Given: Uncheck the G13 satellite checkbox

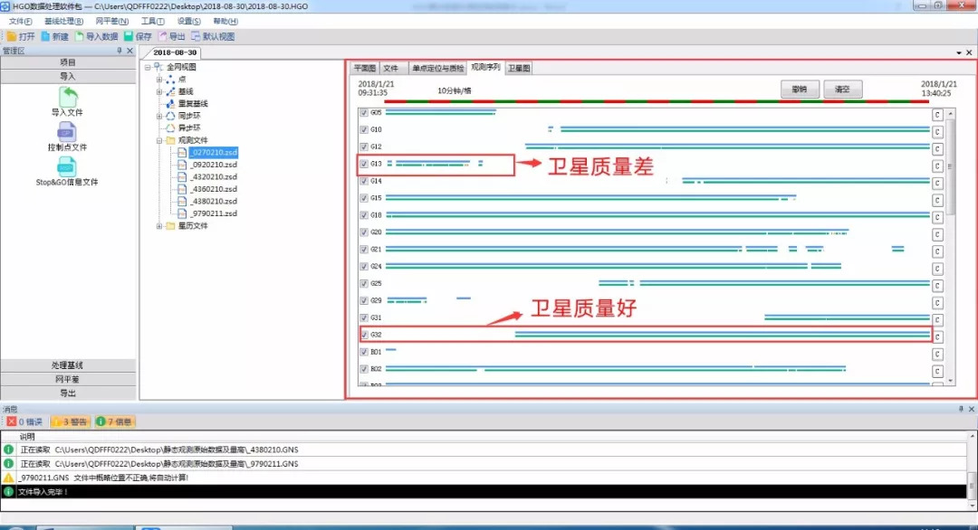Looking at the screenshot, I should click(x=364, y=164).
